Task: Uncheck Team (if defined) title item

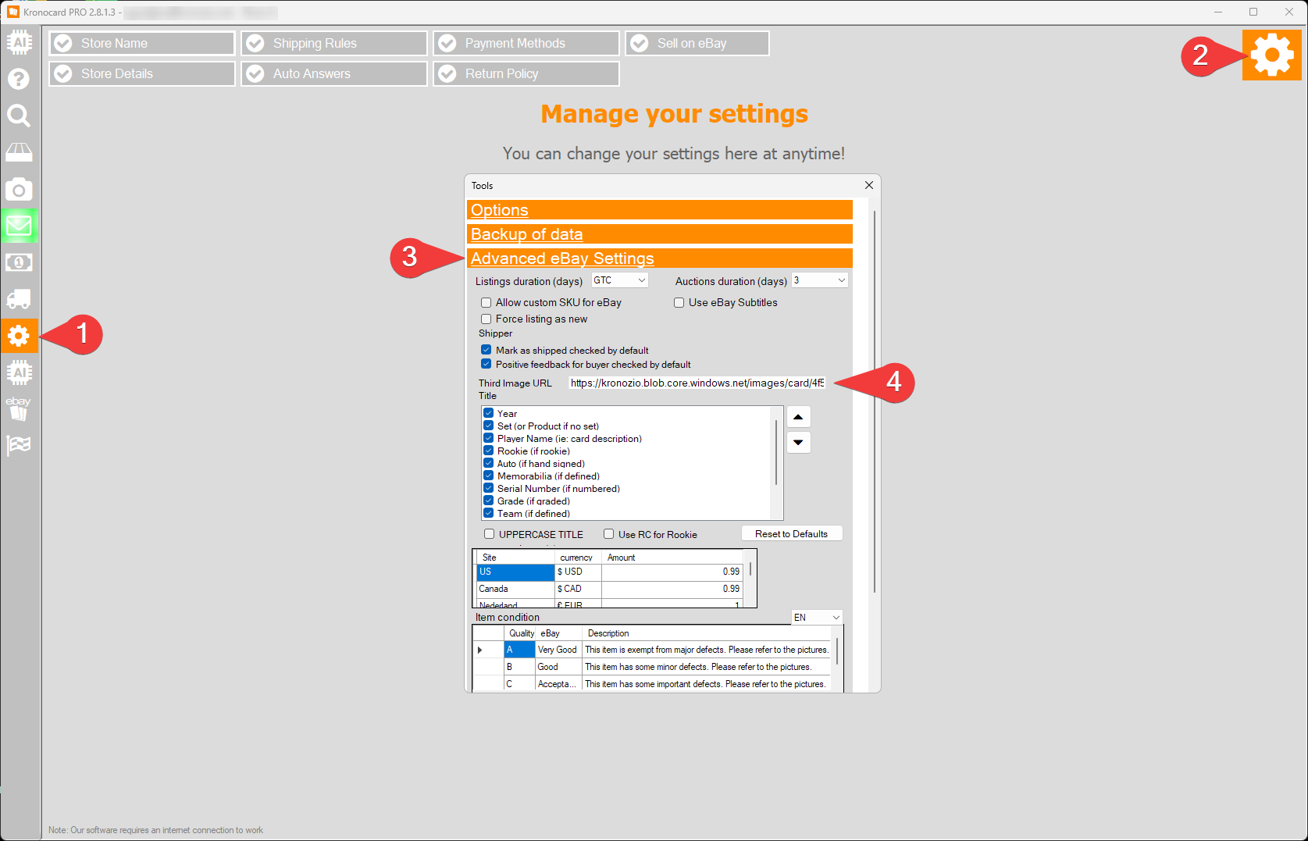Action: pos(488,513)
